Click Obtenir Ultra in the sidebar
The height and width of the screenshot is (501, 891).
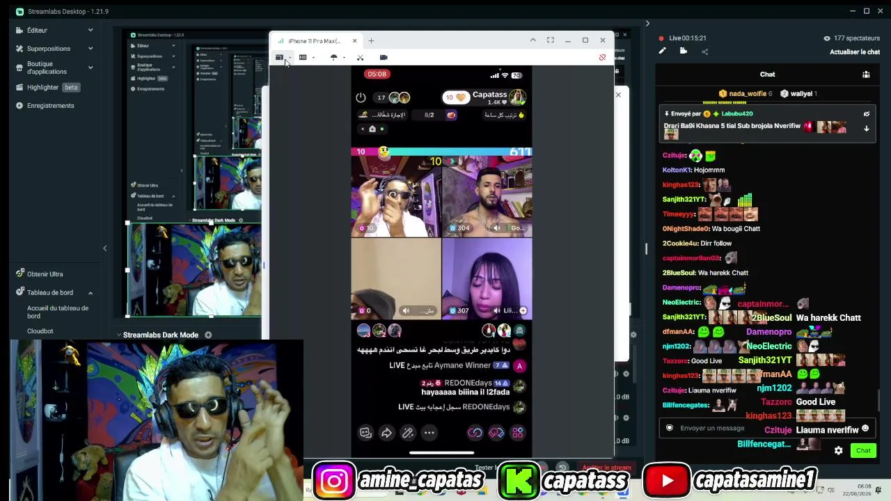click(x=45, y=274)
